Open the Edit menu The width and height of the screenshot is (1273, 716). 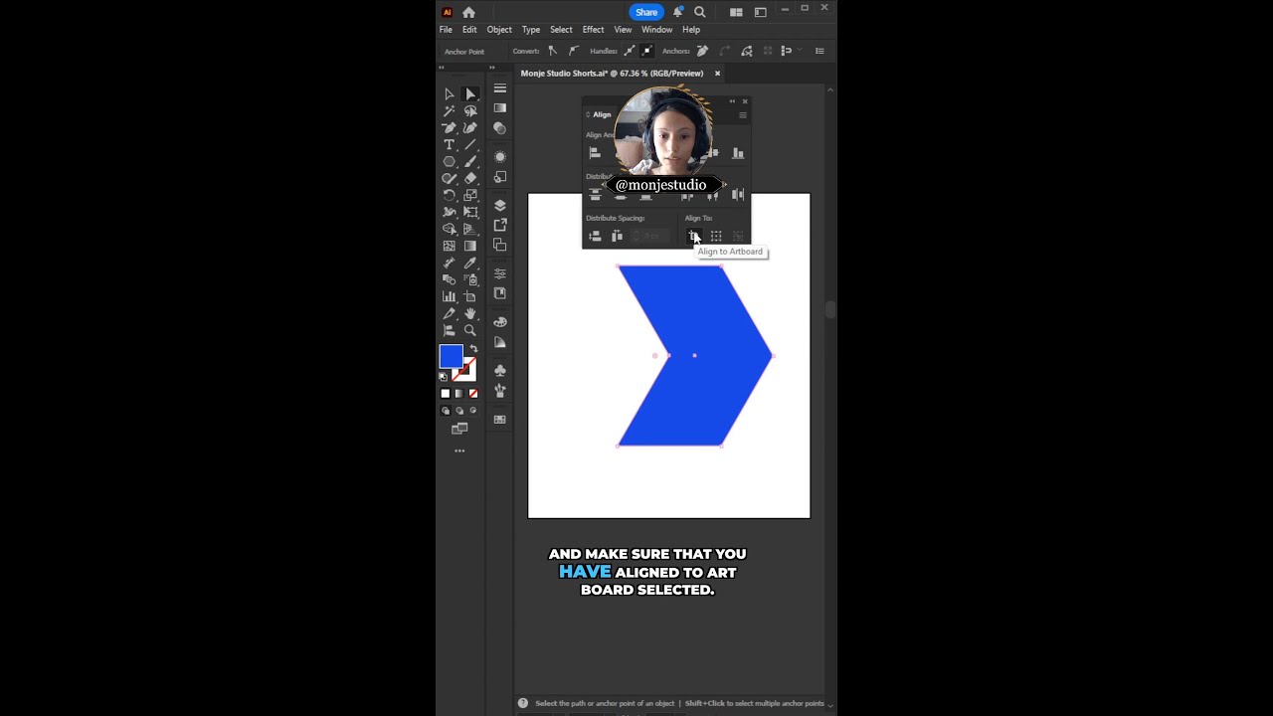pos(469,30)
